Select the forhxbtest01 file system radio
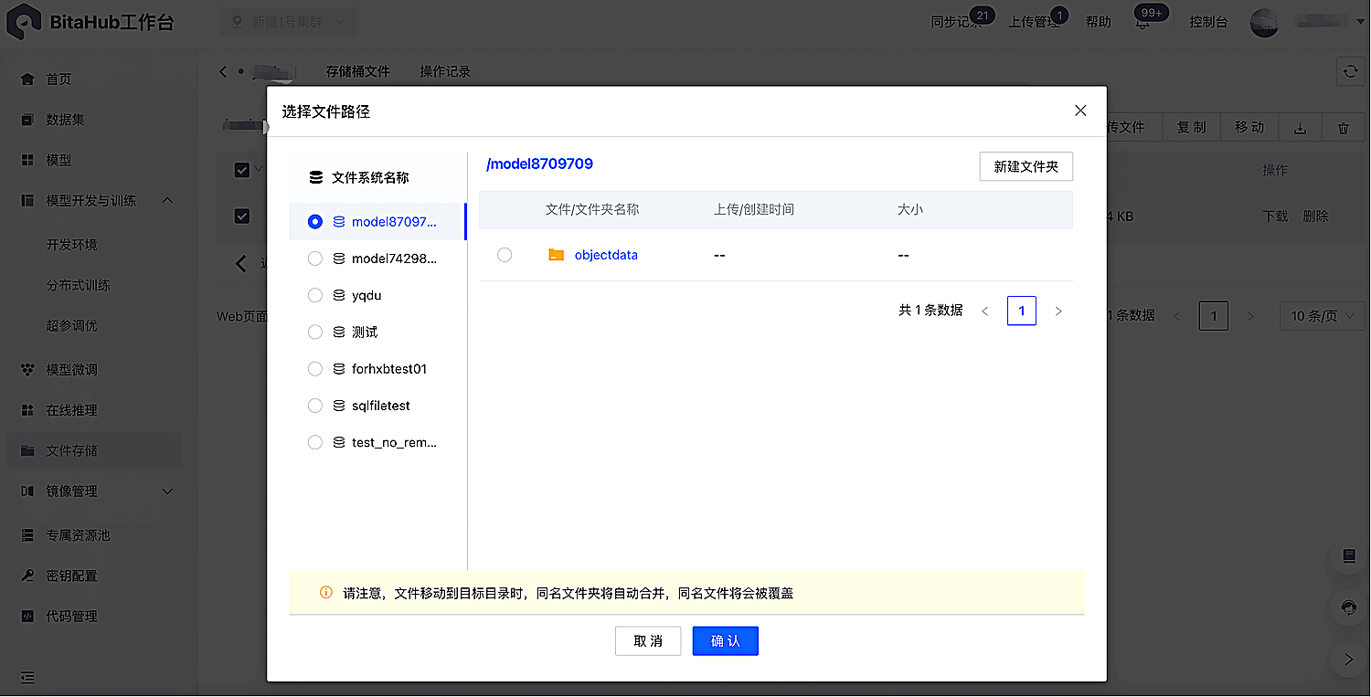Image resolution: width=1371 pixels, height=697 pixels. tap(315, 369)
